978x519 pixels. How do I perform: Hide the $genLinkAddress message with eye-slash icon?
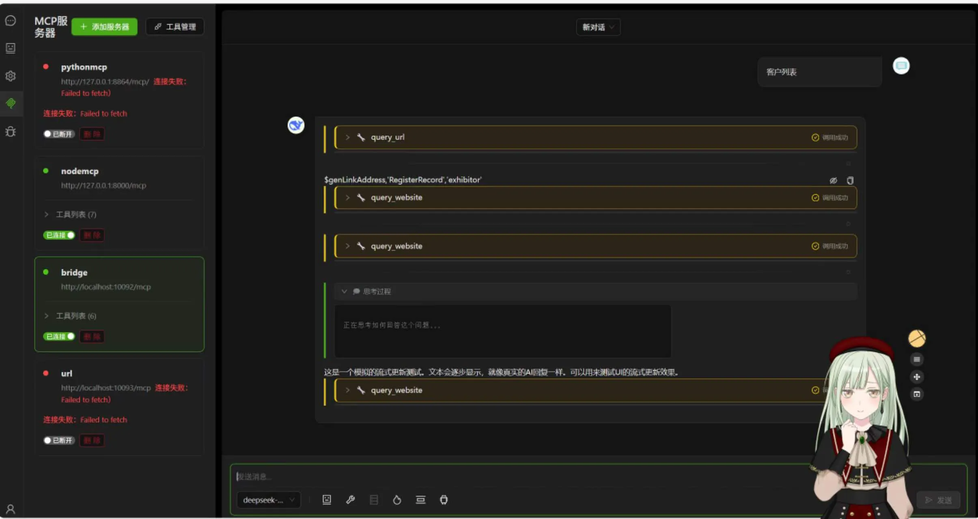point(833,180)
